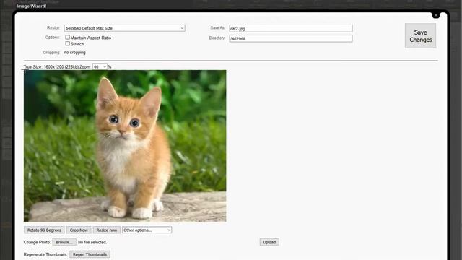Click the Save Changes button
This screenshot has height=260, width=462.
coord(420,36)
